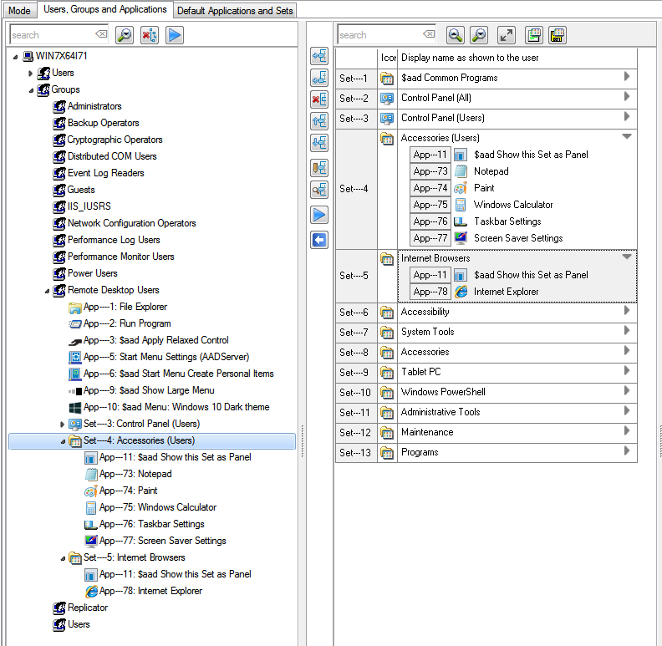This screenshot has height=646, width=662.
Task: Expand the System Tools set arrow
Action: (x=627, y=331)
